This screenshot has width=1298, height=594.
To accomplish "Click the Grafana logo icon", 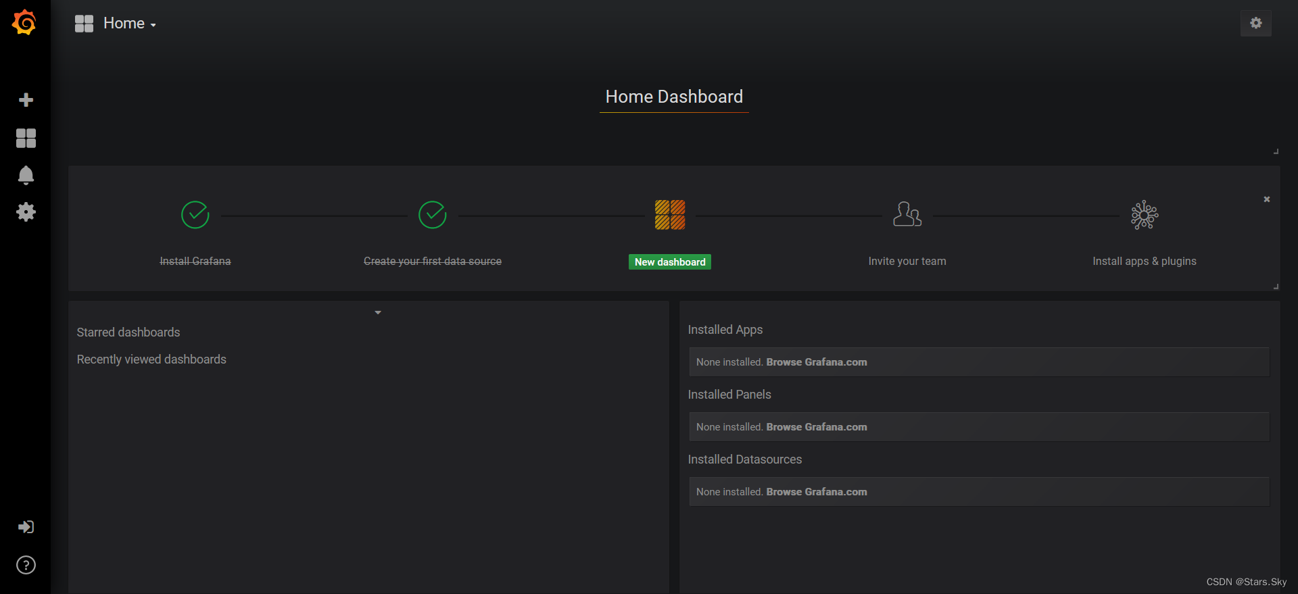I will coord(24,22).
